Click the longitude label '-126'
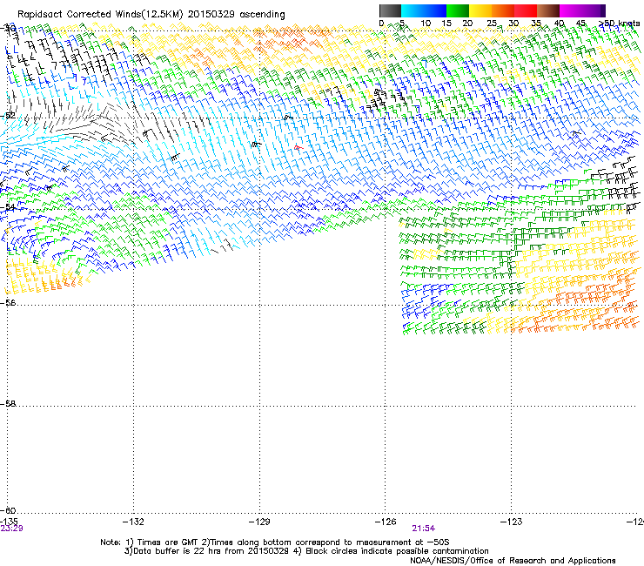Viewport: 644px width, 566px height. click(386, 522)
